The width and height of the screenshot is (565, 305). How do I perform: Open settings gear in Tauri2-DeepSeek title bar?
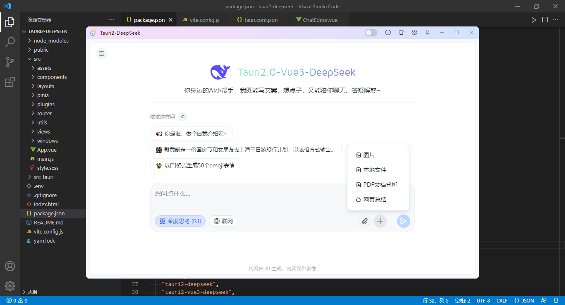[414, 33]
